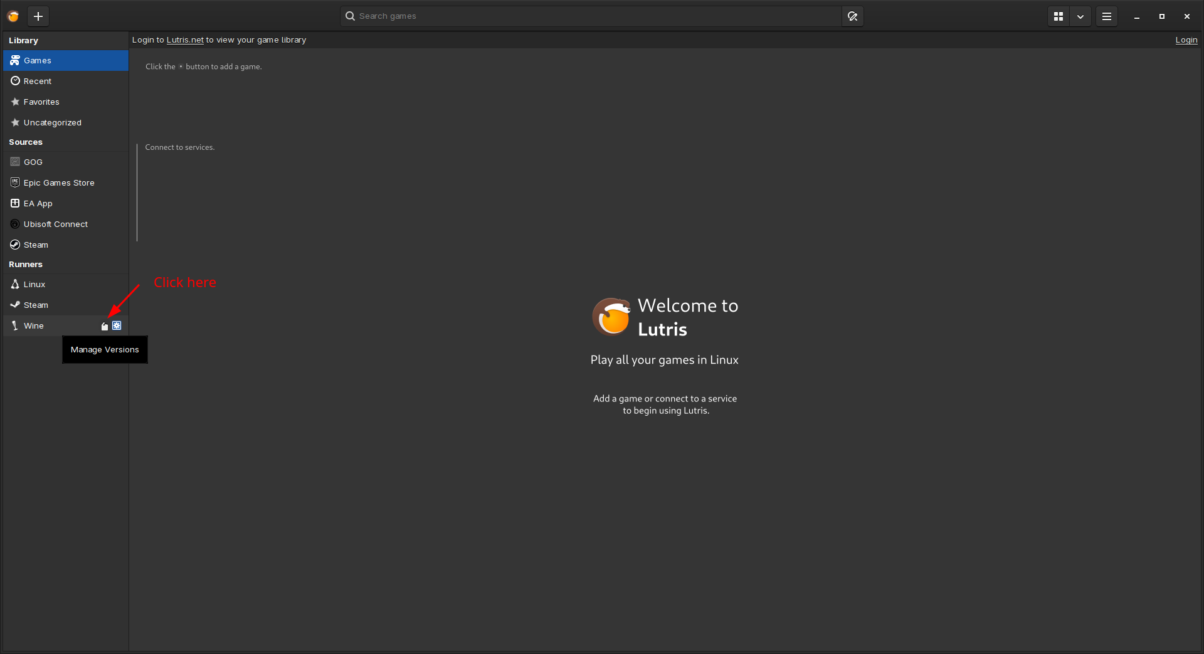Click the search edit/filter icon
The height and width of the screenshot is (654, 1204).
(x=852, y=16)
